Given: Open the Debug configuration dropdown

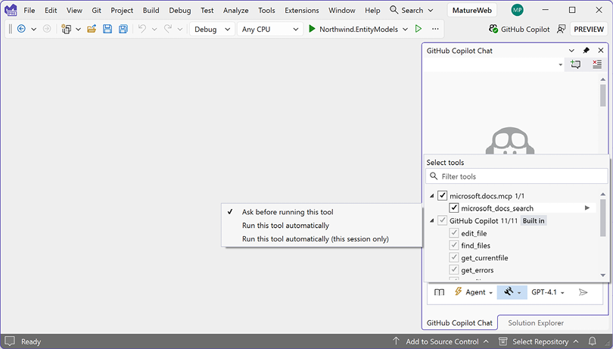Looking at the screenshot, I should pos(213,29).
